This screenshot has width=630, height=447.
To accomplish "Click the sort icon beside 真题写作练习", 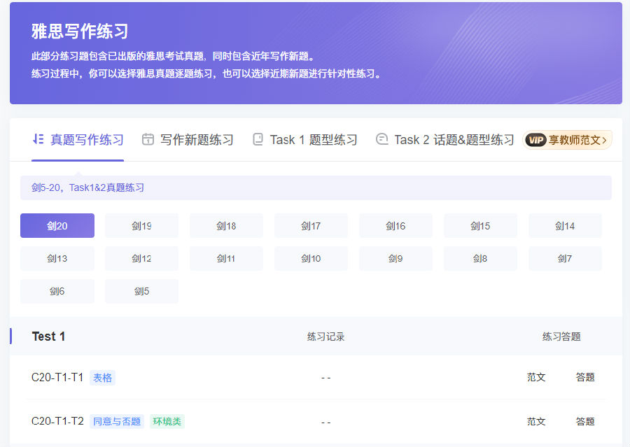I will coord(38,139).
